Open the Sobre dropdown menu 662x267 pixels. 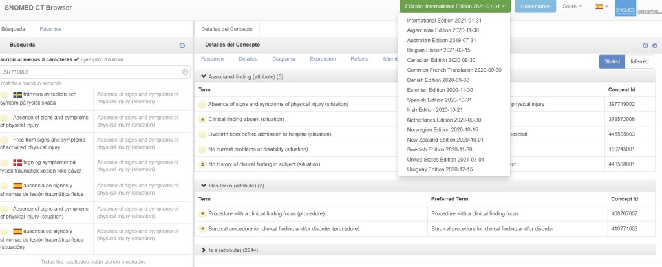pyautogui.click(x=571, y=6)
